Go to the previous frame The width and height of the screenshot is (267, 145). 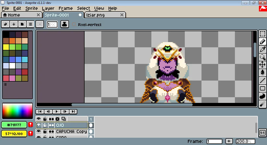coord(48,111)
